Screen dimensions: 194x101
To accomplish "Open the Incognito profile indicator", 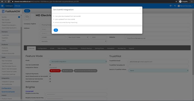I will coord(184,1).
